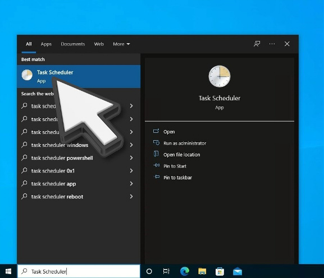
Task: Select Pin to taskbar
Action: 177,178
